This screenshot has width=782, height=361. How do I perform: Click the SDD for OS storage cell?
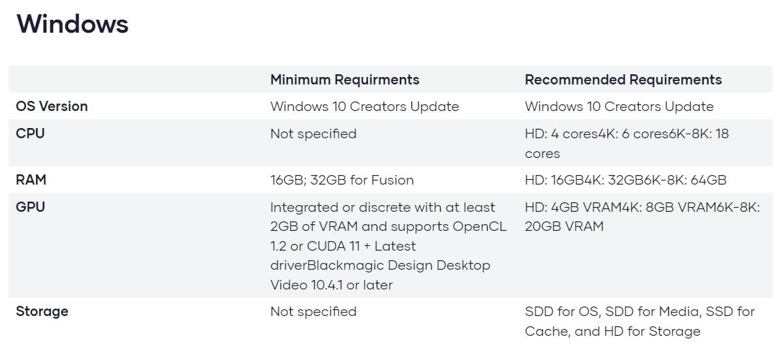pyautogui.click(x=639, y=321)
